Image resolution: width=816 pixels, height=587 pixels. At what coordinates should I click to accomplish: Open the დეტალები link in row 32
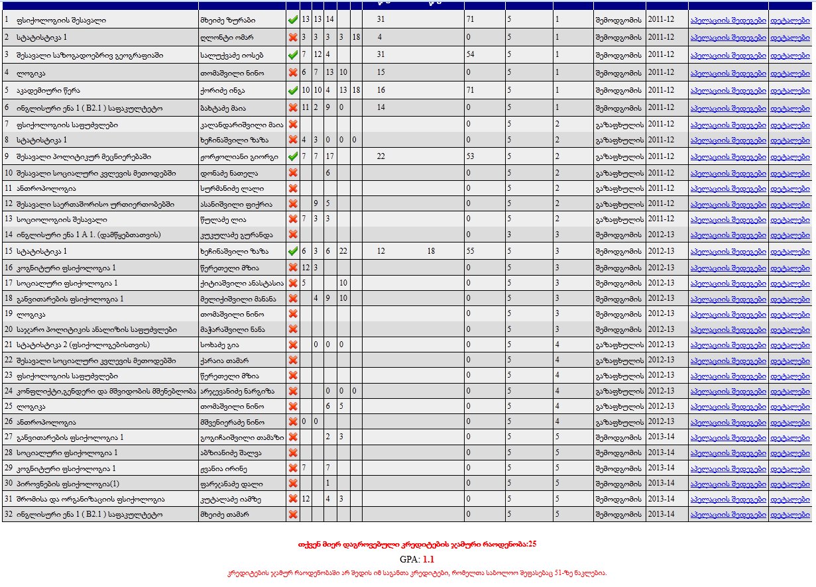[789, 515]
